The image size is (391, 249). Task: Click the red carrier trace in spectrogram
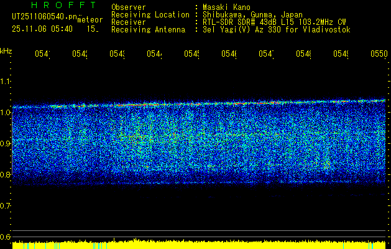click(x=200, y=104)
